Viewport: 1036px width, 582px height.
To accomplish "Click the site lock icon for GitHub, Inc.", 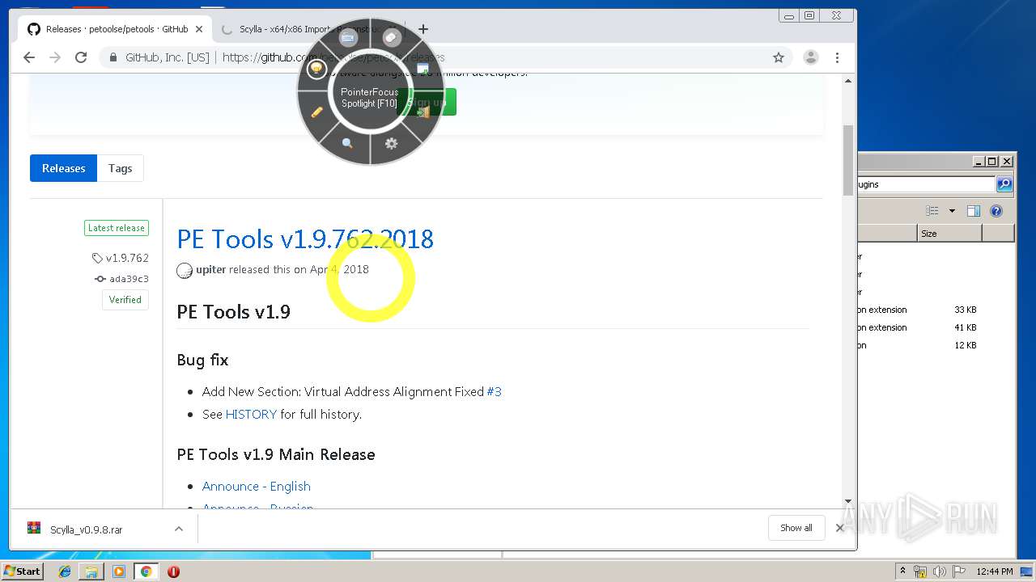I will 113,57.
